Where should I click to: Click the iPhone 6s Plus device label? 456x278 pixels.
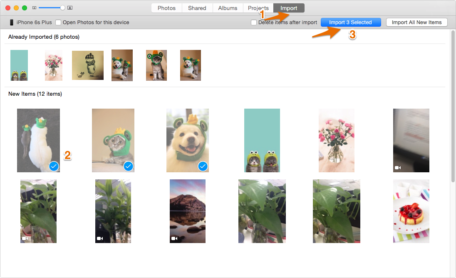click(x=34, y=22)
